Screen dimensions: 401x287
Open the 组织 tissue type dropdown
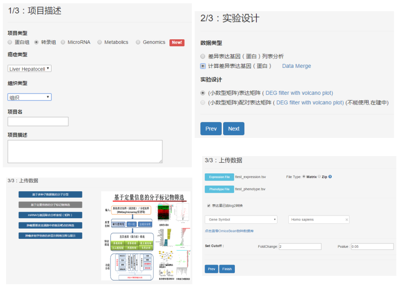pyautogui.click(x=29, y=97)
